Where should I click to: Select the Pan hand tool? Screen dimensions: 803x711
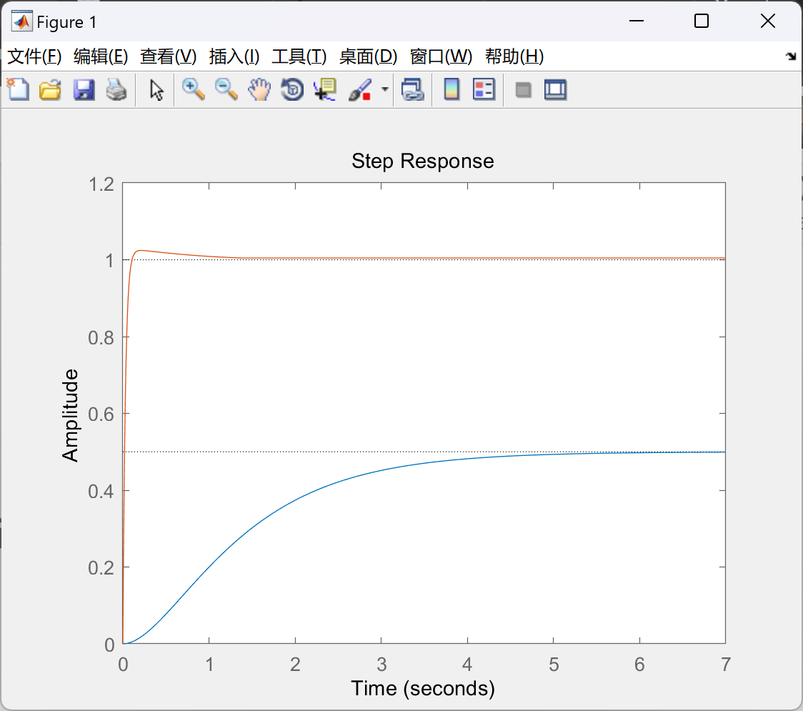point(259,89)
